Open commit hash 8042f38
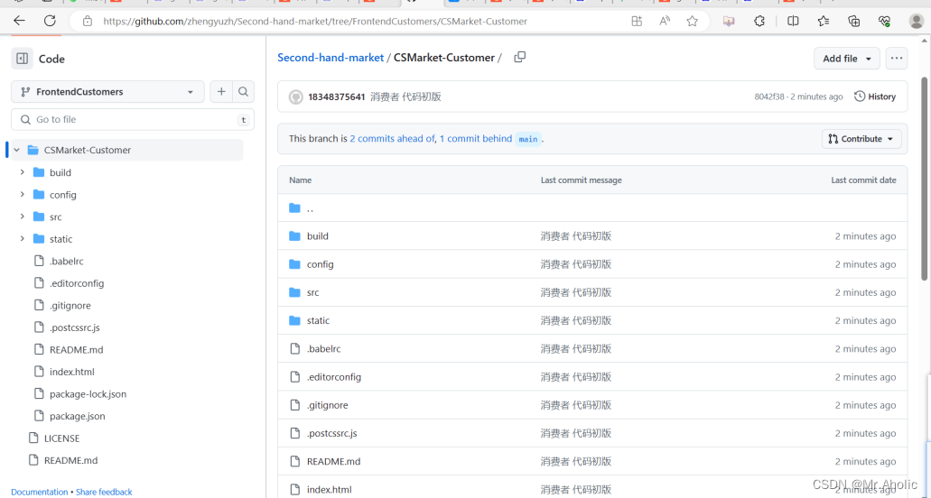Viewport: 931px width, 498px height. tap(768, 97)
